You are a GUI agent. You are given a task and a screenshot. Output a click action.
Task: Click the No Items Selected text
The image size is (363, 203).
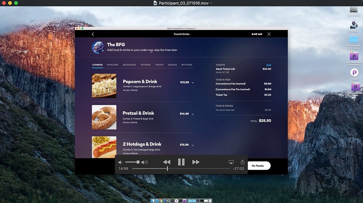[x=225, y=110]
